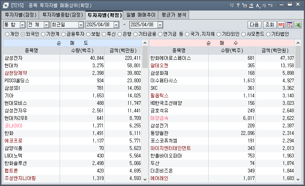The height and width of the screenshot is (186, 305).
Task: Click the pin window icon
Action: (251, 6)
